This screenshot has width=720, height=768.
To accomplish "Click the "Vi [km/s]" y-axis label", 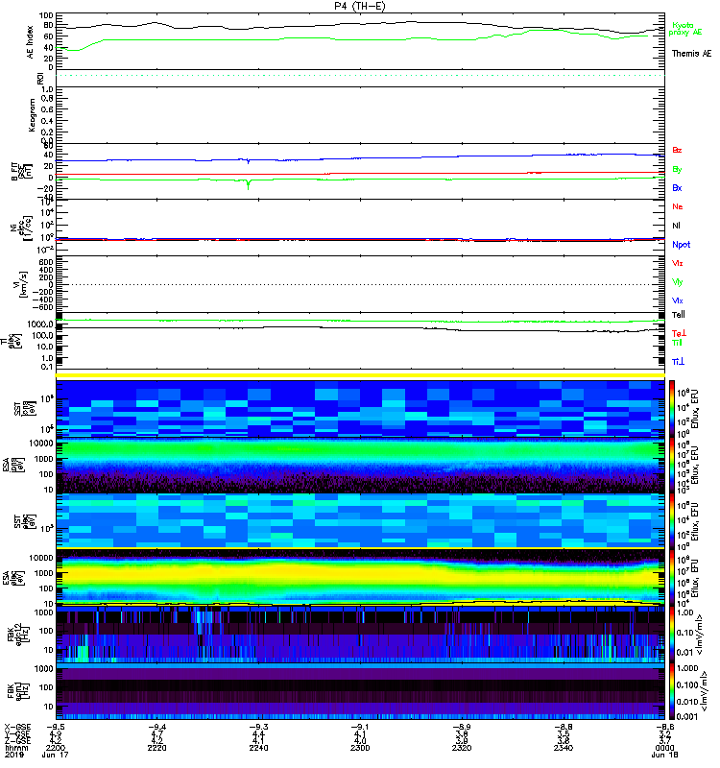I will pos(23,284).
